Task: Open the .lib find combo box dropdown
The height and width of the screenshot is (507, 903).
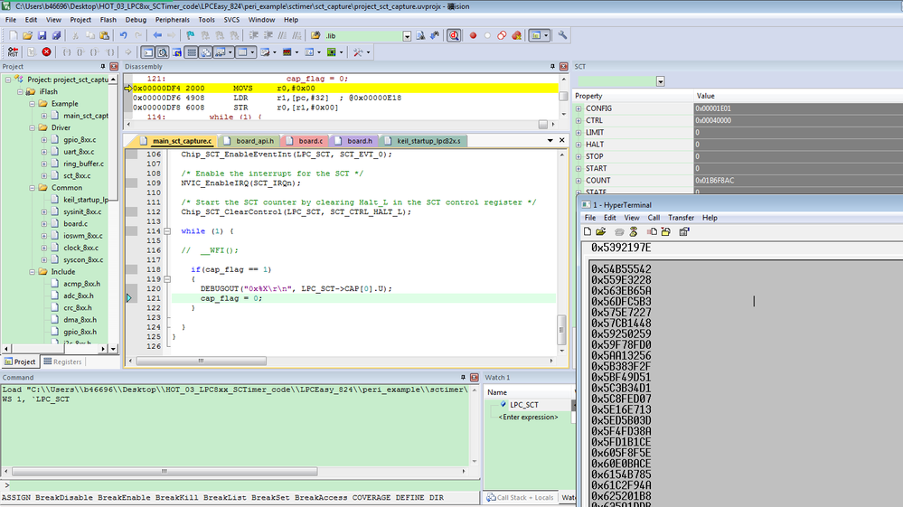Action: [407, 35]
